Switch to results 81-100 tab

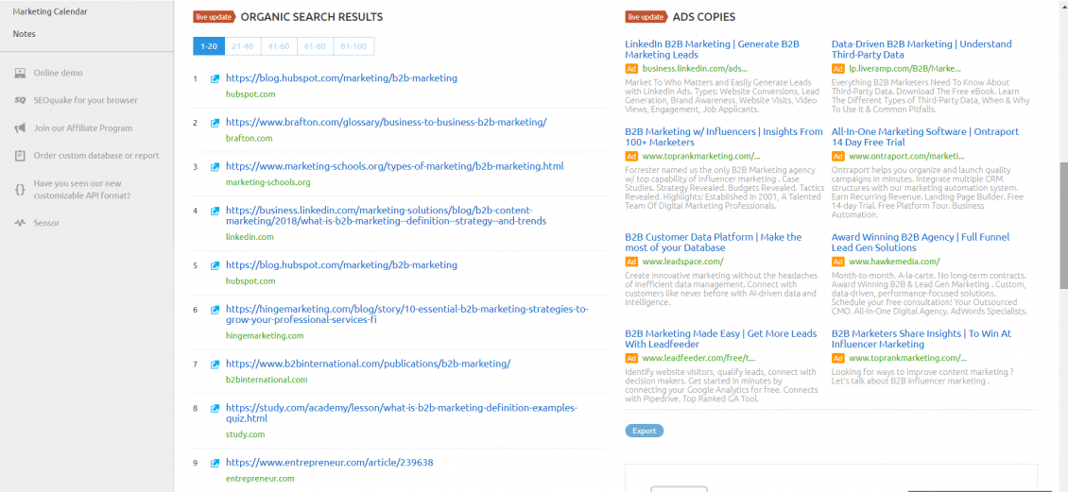coord(353,46)
